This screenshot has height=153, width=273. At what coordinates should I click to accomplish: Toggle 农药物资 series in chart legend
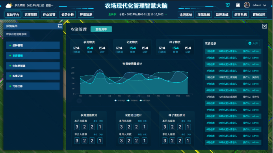click(x=120, y=100)
